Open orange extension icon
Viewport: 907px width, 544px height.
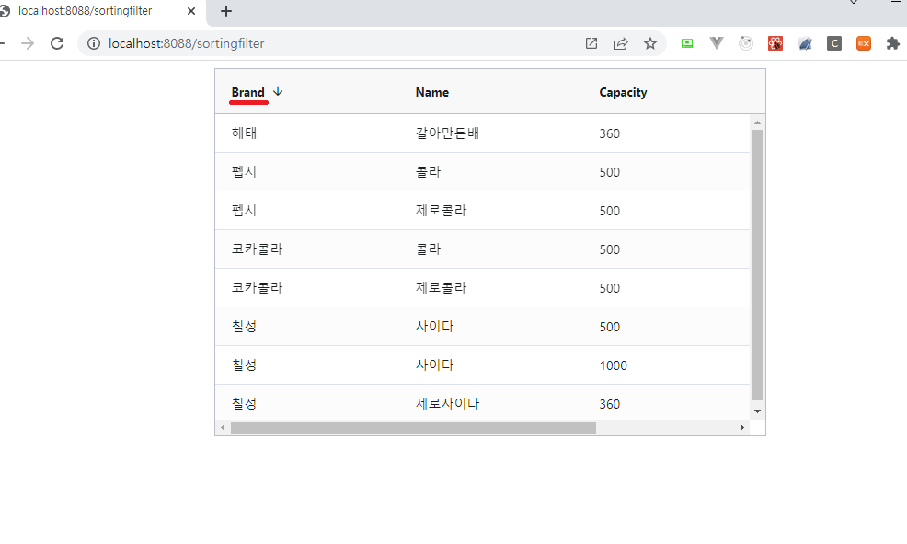coord(864,43)
